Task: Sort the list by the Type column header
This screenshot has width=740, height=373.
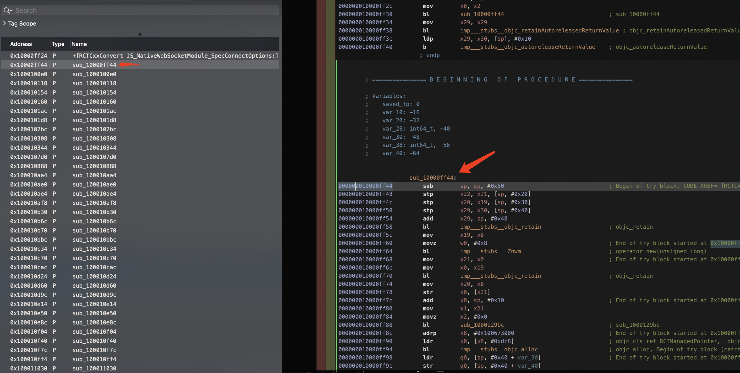Action: [x=58, y=44]
